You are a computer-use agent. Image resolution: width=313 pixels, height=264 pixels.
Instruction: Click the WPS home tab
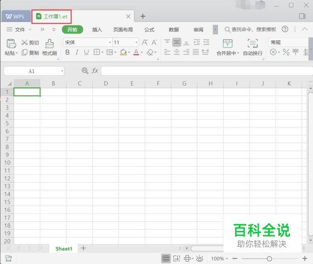coord(15,16)
